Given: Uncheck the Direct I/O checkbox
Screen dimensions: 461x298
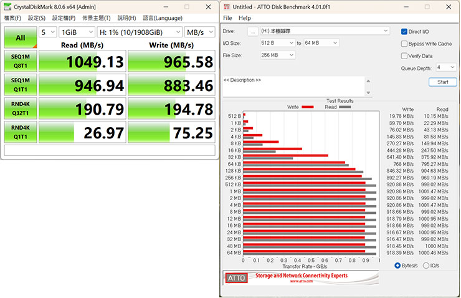Looking at the screenshot, I should [404, 31].
